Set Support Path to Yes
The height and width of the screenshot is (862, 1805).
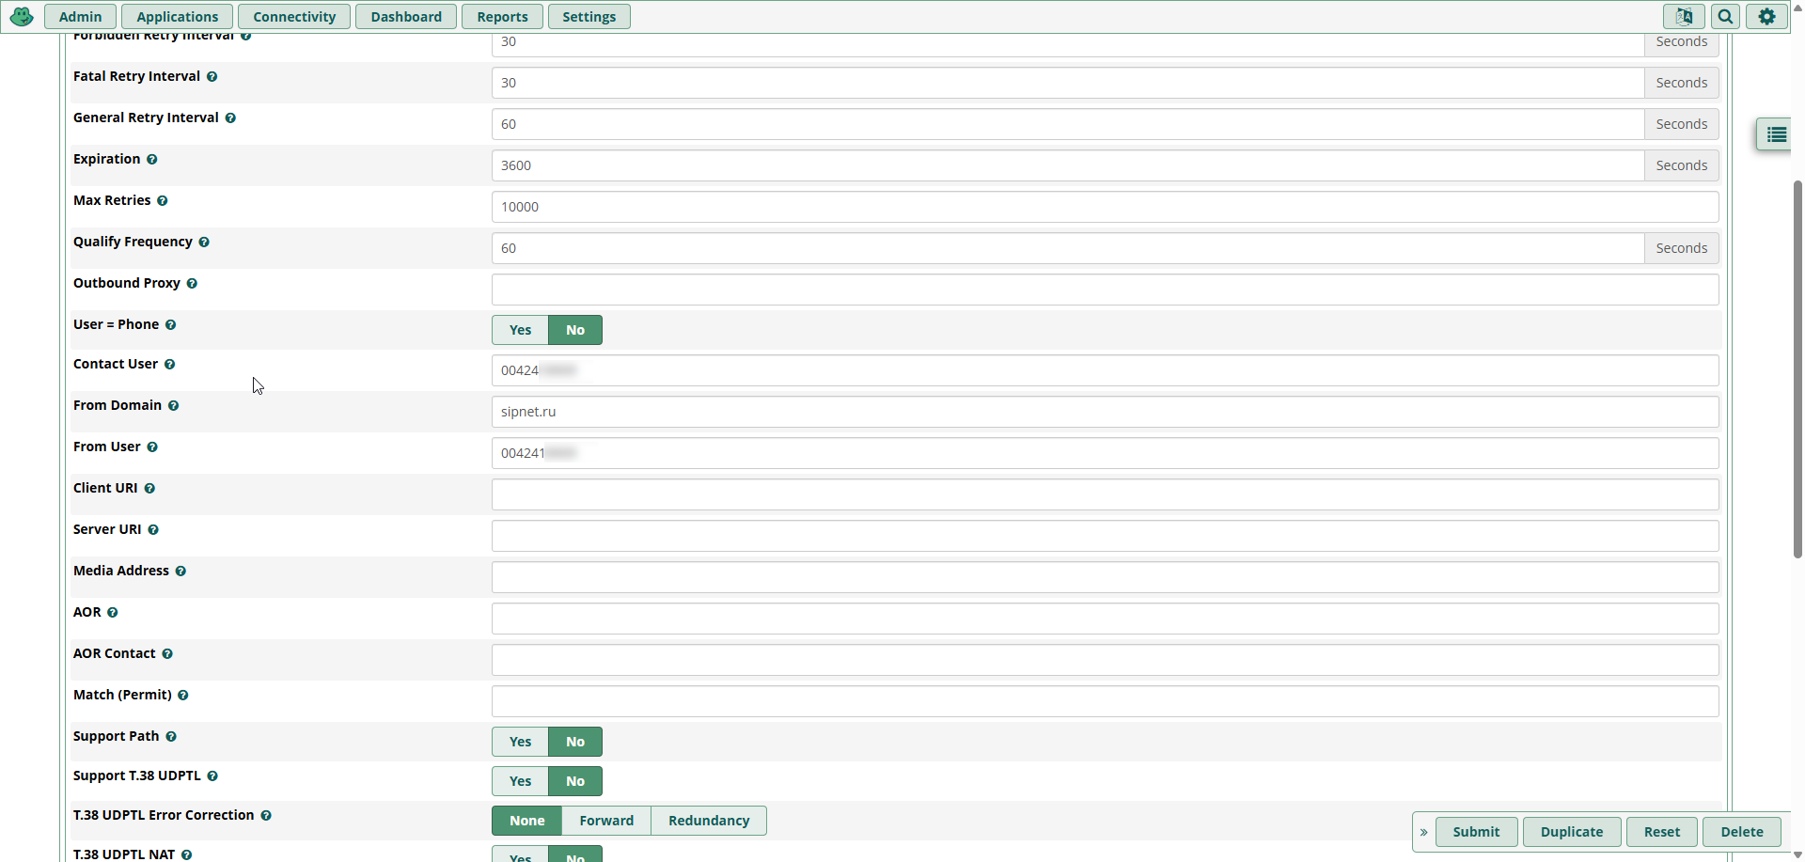click(x=520, y=742)
